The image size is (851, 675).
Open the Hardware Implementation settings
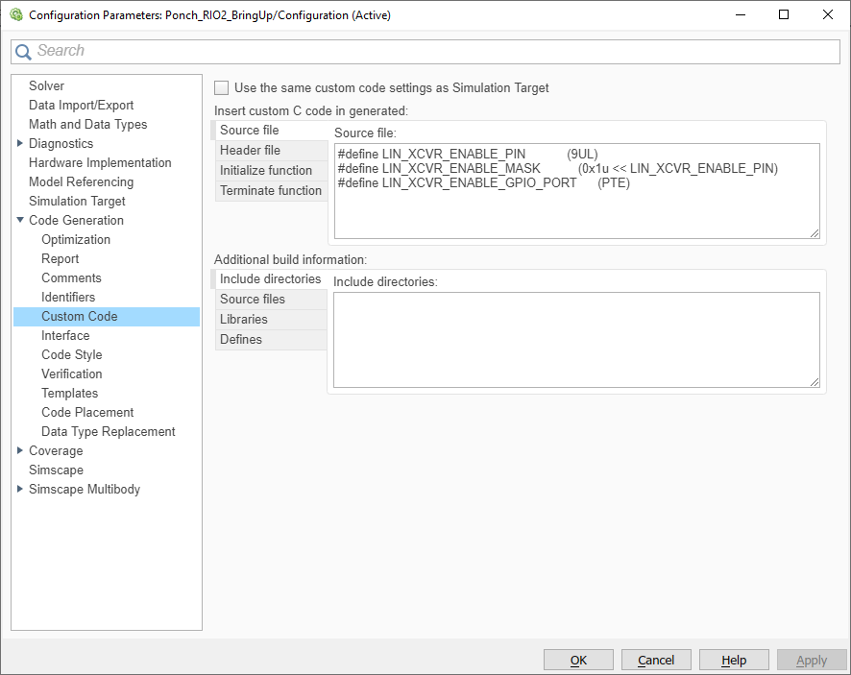[99, 162]
